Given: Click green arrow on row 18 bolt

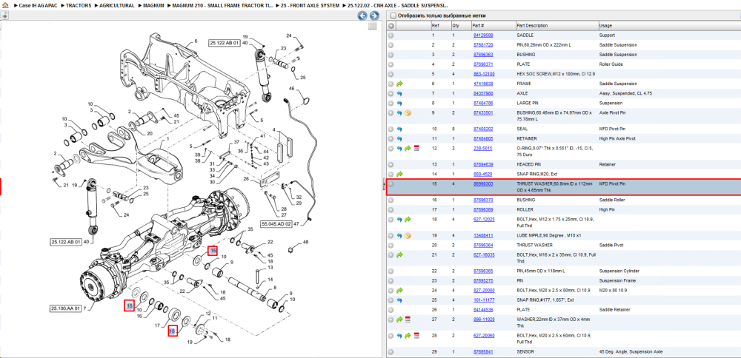Looking at the screenshot, I should click(408, 220).
